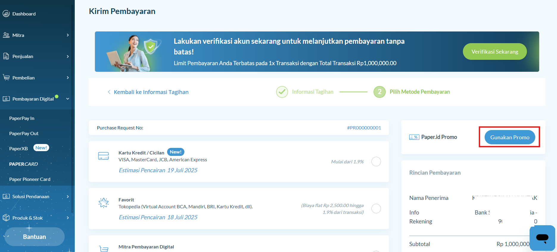Click the Dashboard compass icon
The width and height of the screenshot is (557, 252).
(x=6, y=14)
